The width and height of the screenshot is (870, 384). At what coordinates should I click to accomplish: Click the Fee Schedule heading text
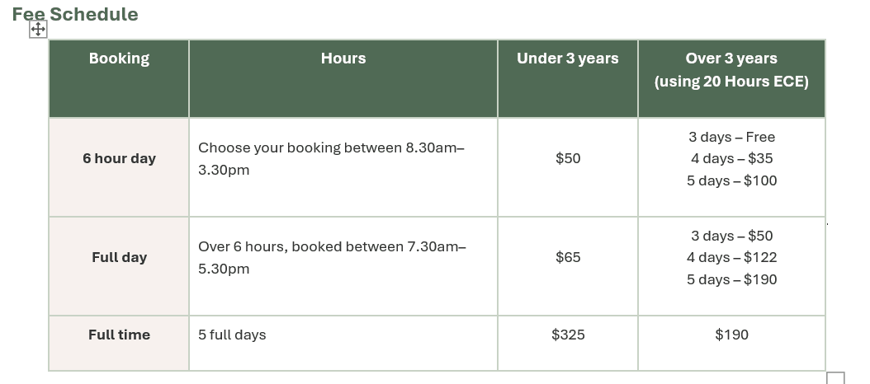pyautogui.click(x=75, y=14)
